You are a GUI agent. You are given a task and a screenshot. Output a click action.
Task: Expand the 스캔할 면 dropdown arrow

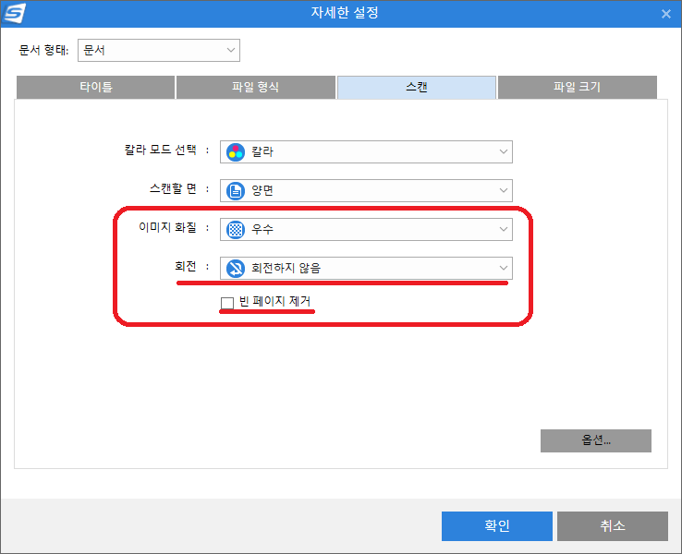[x=504, y=191]
